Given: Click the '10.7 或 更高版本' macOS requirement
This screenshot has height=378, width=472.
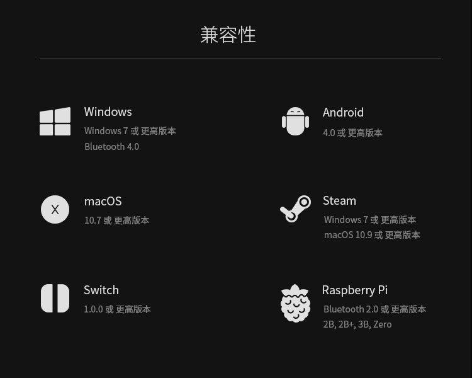Looking at the screenshot, I should (x=117, y=220).
